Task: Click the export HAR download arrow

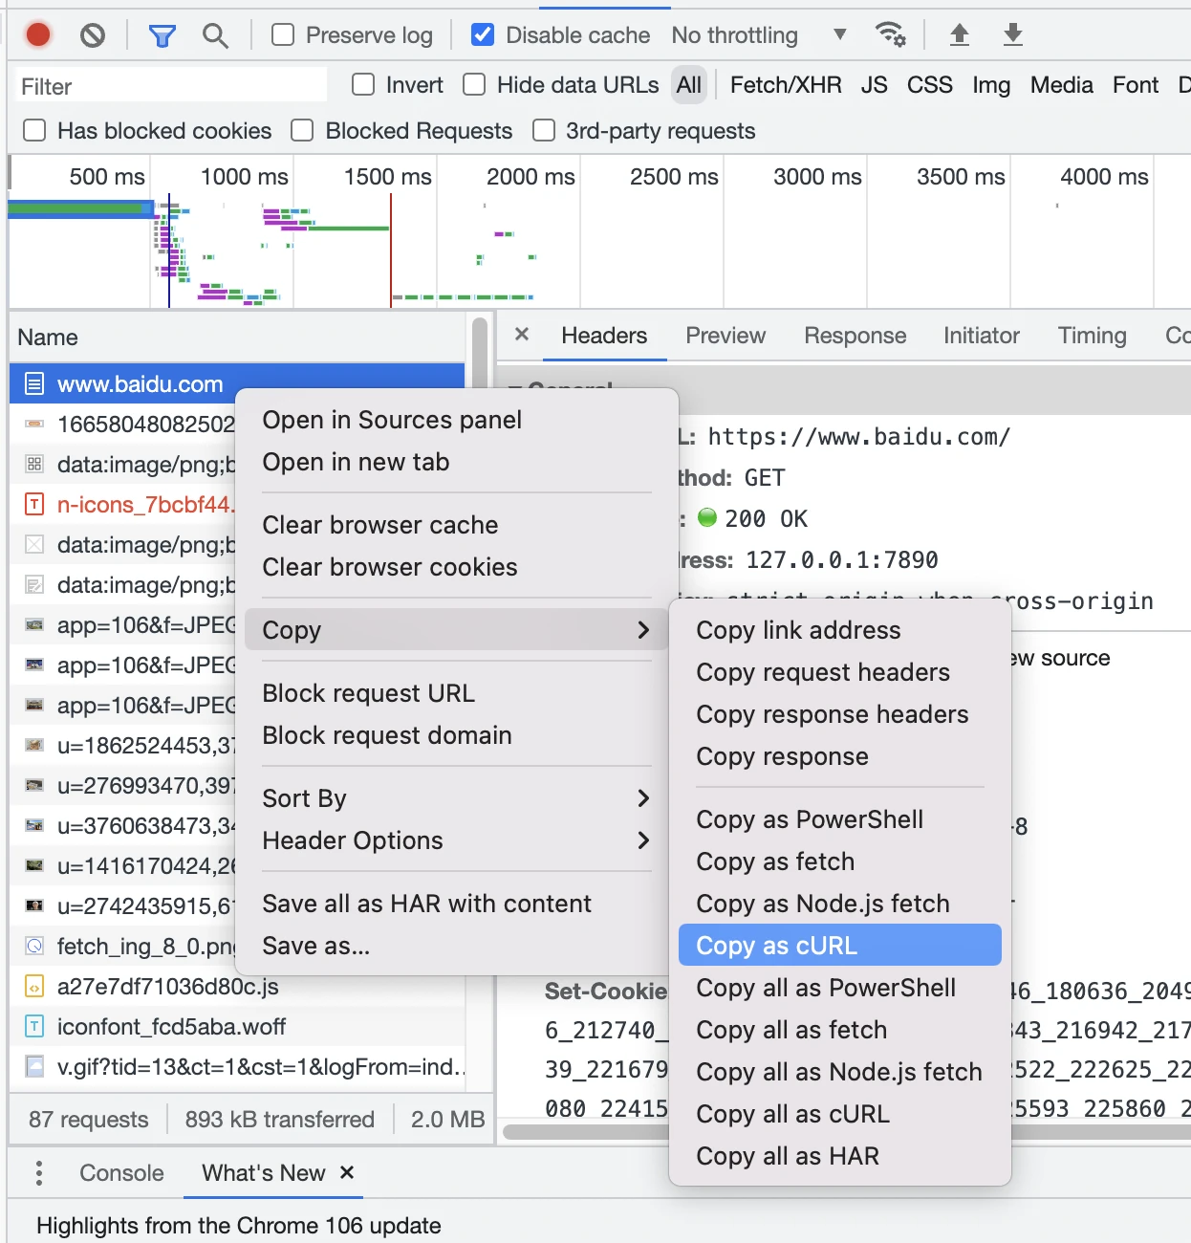Action: click(x=1012, y=35)
